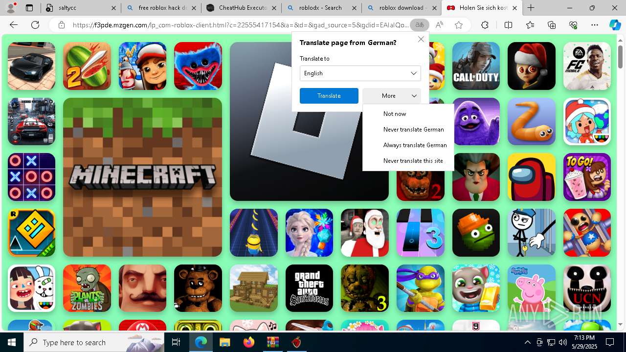Open the EA FC Mobile game icon

coord(587,66)
